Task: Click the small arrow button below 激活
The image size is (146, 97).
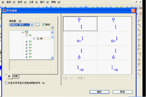Action: (53, 28)
